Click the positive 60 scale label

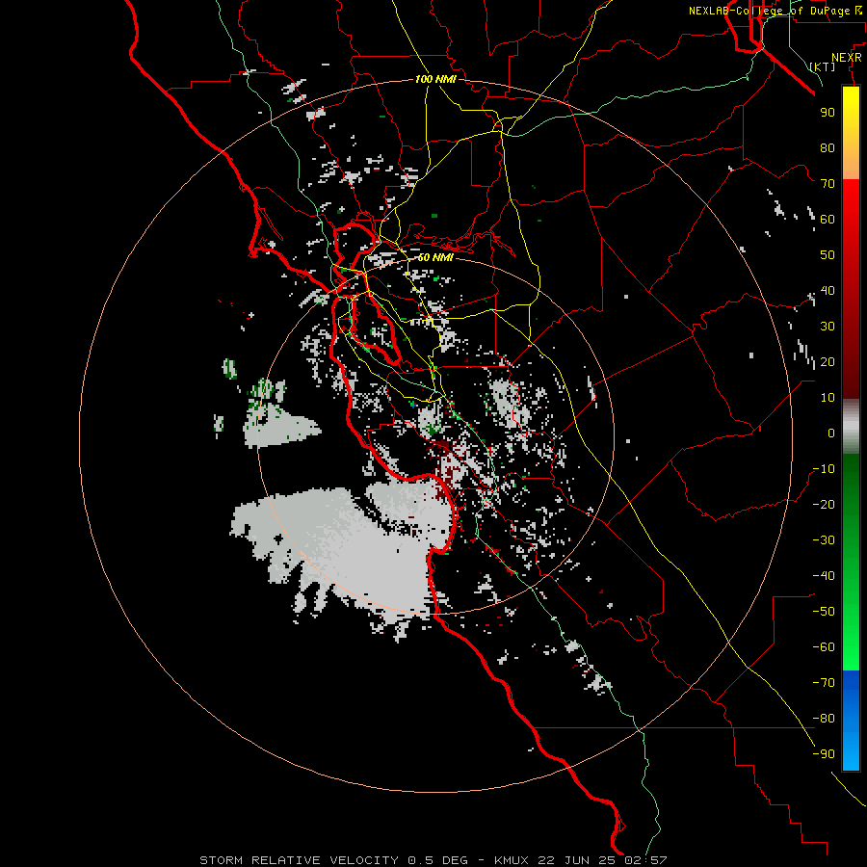[x=828, y=219]
